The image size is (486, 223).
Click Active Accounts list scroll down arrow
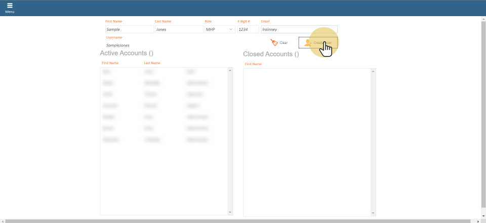point(230,212)
